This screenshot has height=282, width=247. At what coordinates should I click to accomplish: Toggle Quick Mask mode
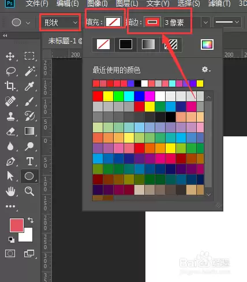pos(10,254)
